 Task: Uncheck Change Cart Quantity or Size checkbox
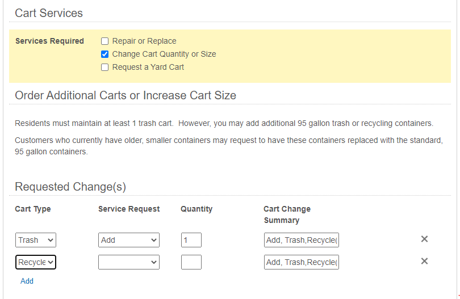pyautogui.click(x=104, y=54)
